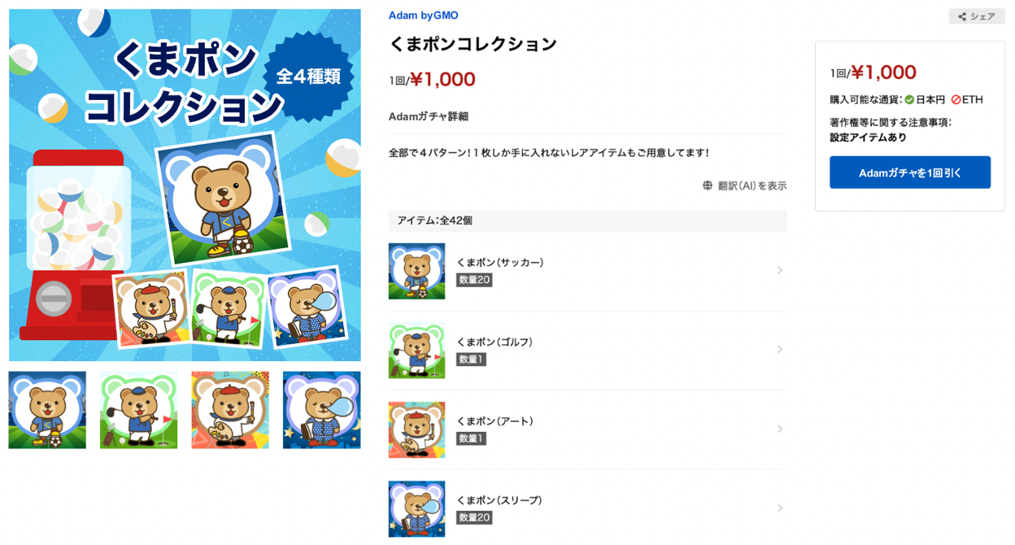The width and height of the screenshot is (1015, 545).
Task: Open the Adam byGMO link
Action: point(423,15)
